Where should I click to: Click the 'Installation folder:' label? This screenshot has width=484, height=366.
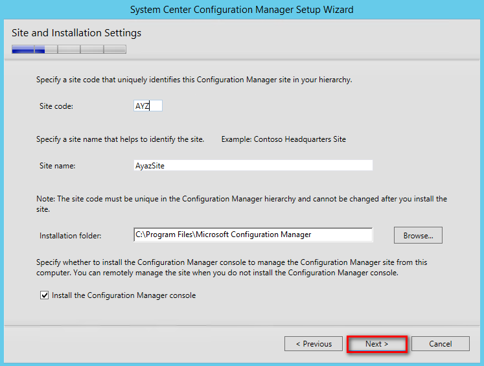[x=71, y=236]
